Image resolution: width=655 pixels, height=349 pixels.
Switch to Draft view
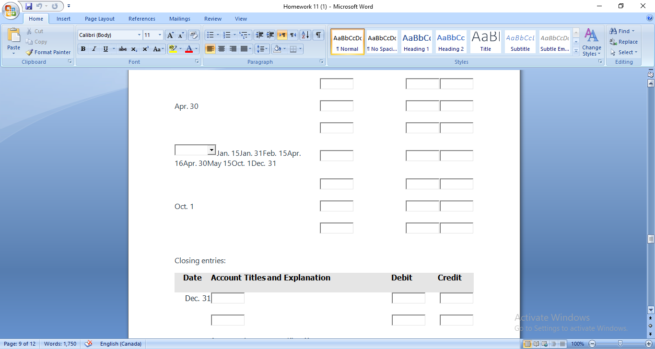pos(562,344)
